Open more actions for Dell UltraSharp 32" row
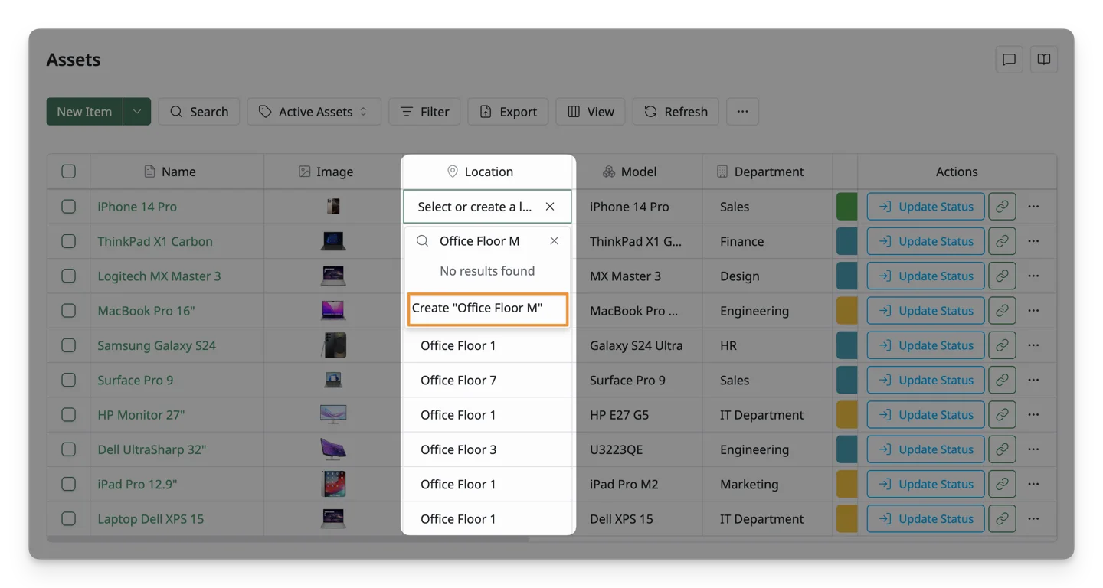Viewport: 1103px width, 588px height. tap(1033, 449)
